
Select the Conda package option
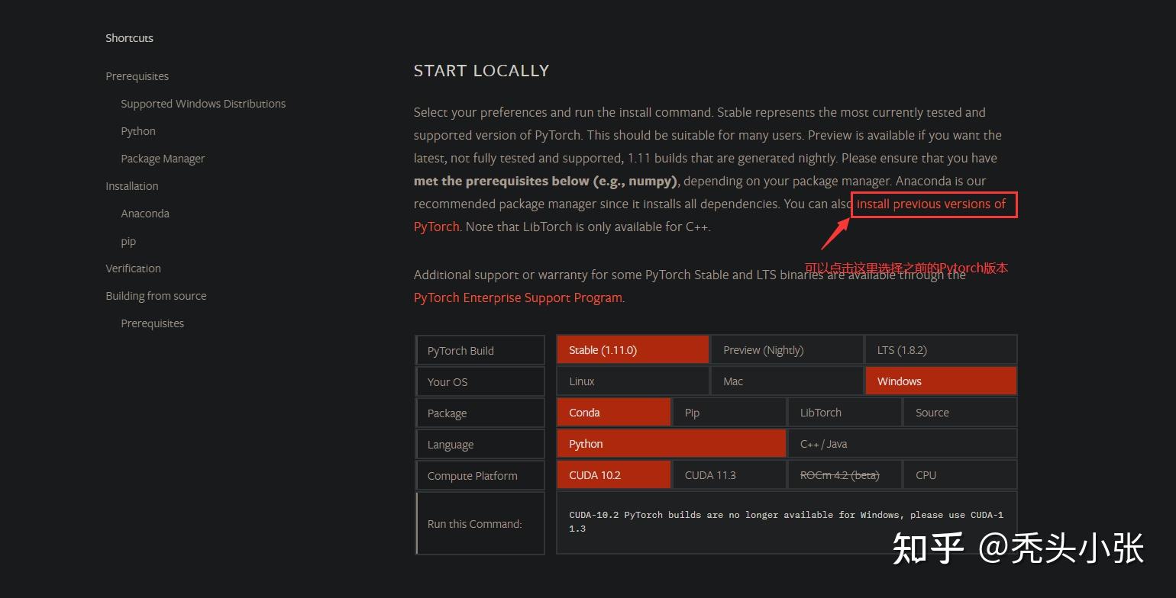pyautogui.click(x=613, y=412)
